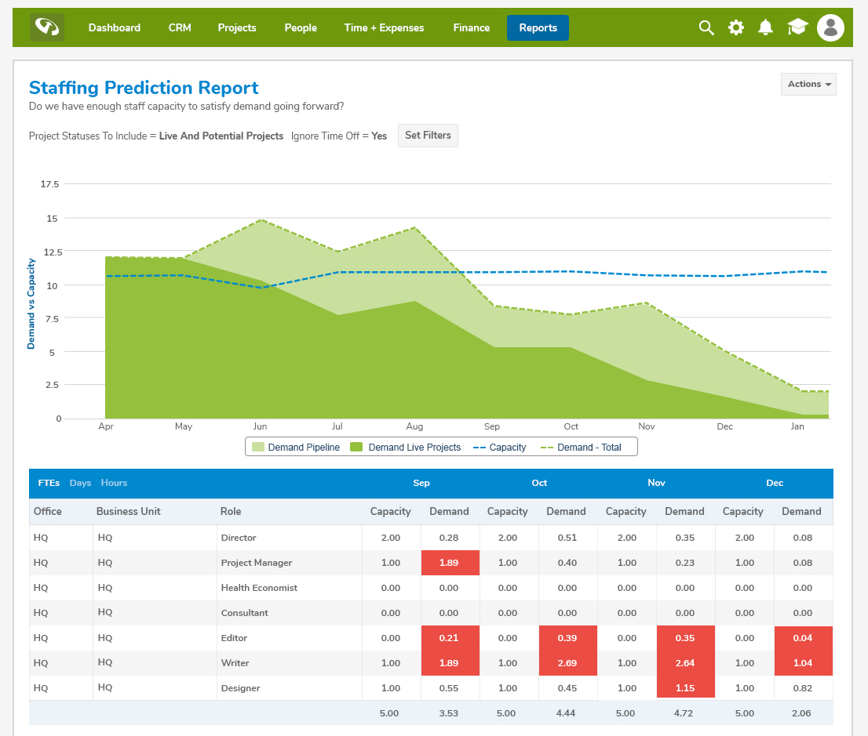
Task: Open the learning graduation cap icon
Action: (797, 27)
